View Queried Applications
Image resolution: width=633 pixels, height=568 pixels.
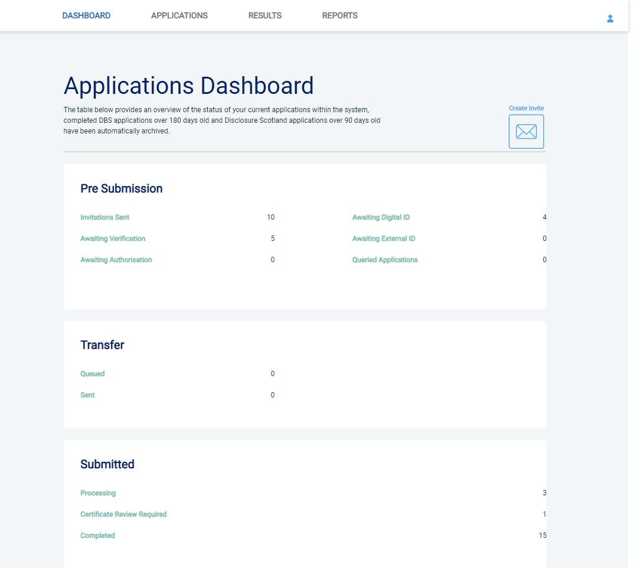click(385, 260)
